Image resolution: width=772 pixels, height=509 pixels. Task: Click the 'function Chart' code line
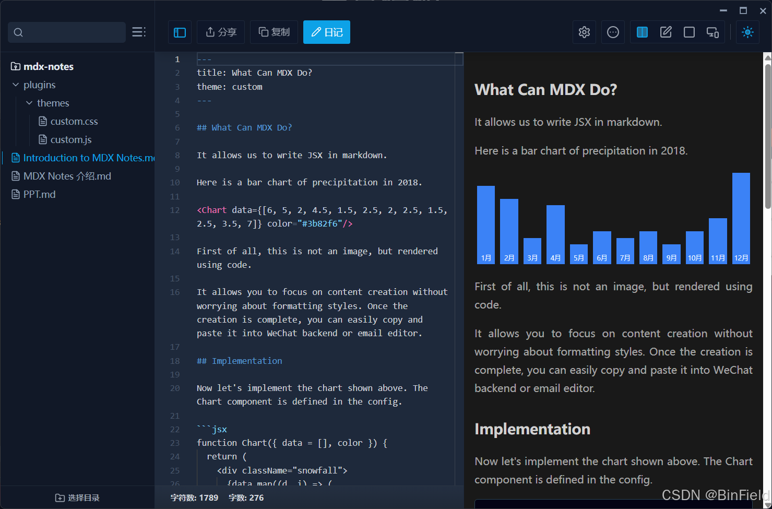(x=292, y=443)
